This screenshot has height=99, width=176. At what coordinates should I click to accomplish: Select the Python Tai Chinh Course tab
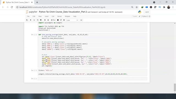18,2
